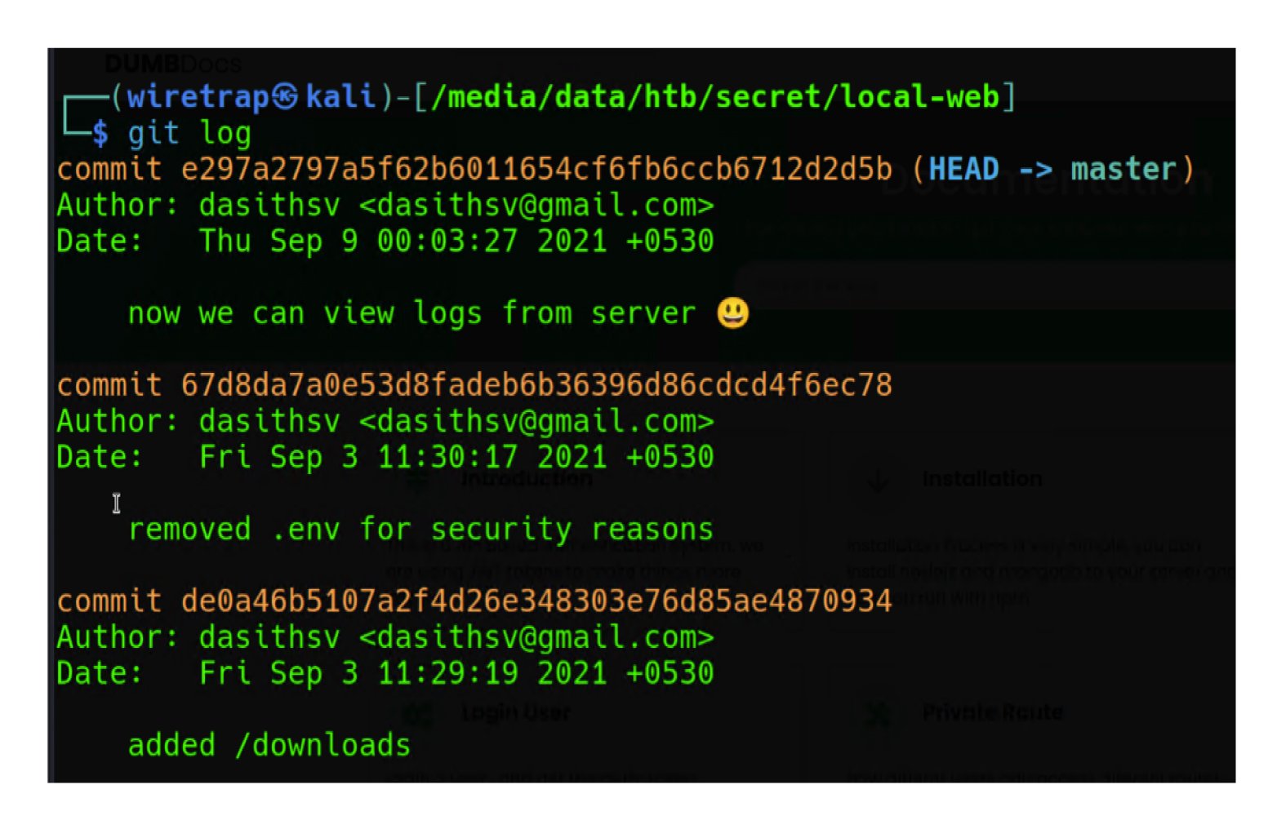Click the DUMBDocs logo behind the terminal
Screen dimensions: 1277x838
coord(172,63)
